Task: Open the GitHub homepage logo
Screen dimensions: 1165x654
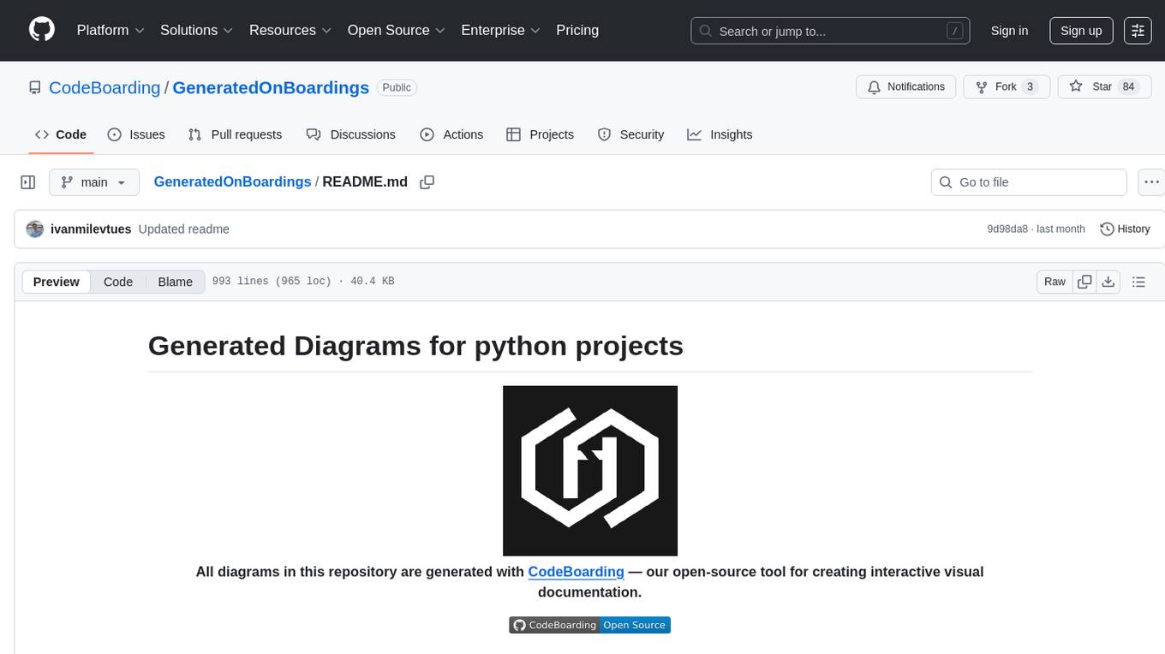Action: coord(42,30)
